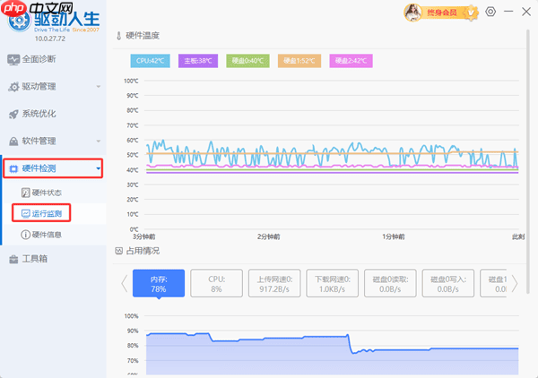538x378 pixels.
Task: Click the VIP crown badge icon
Action: pos(471,13)
